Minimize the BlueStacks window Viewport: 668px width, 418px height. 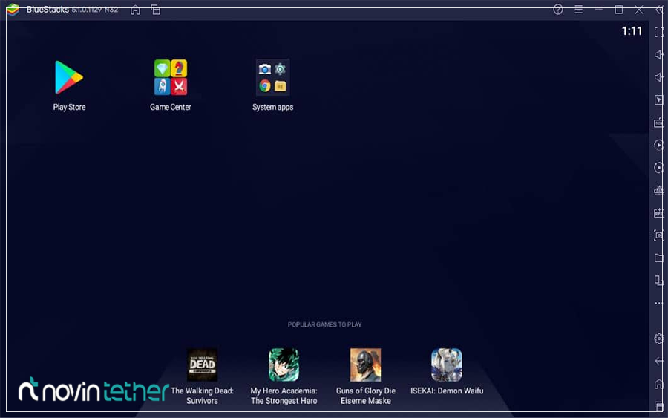[x=598, y=10]
